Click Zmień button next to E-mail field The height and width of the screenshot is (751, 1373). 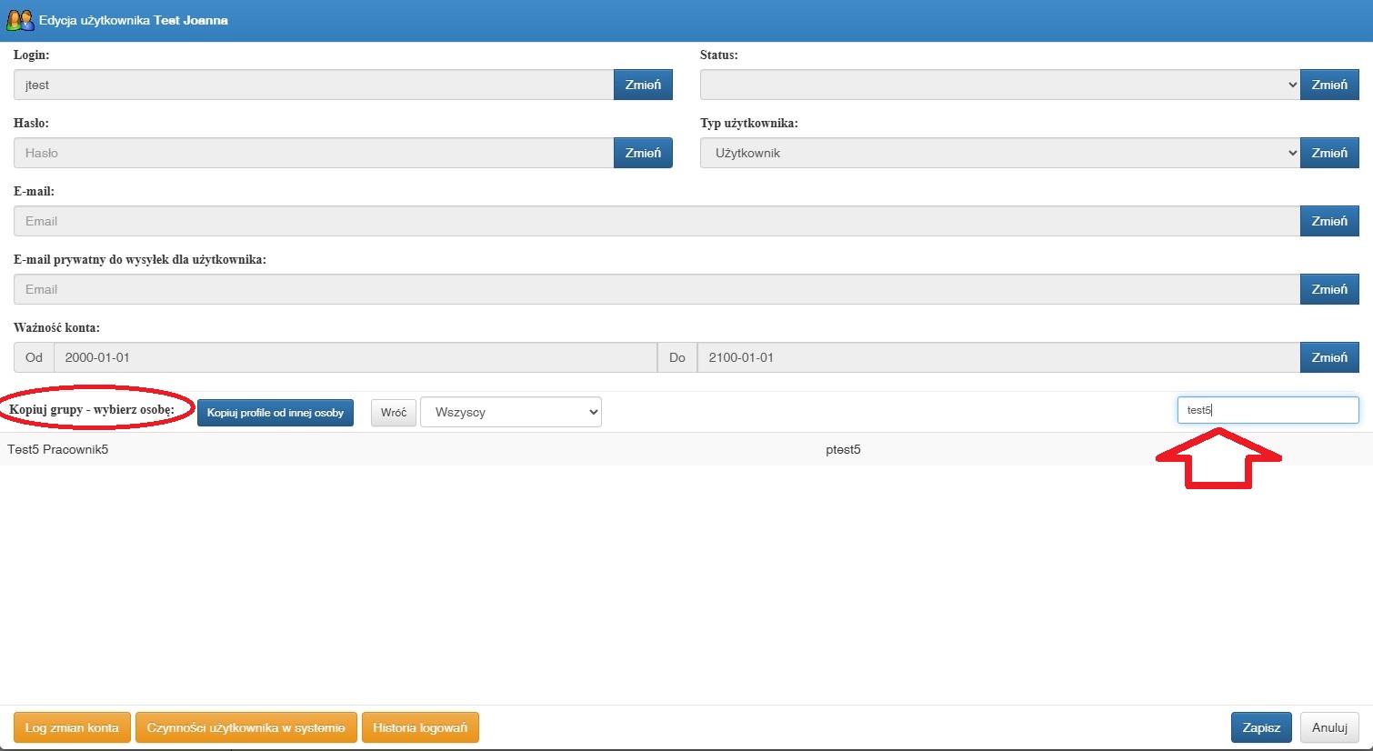click(1329, 221)
